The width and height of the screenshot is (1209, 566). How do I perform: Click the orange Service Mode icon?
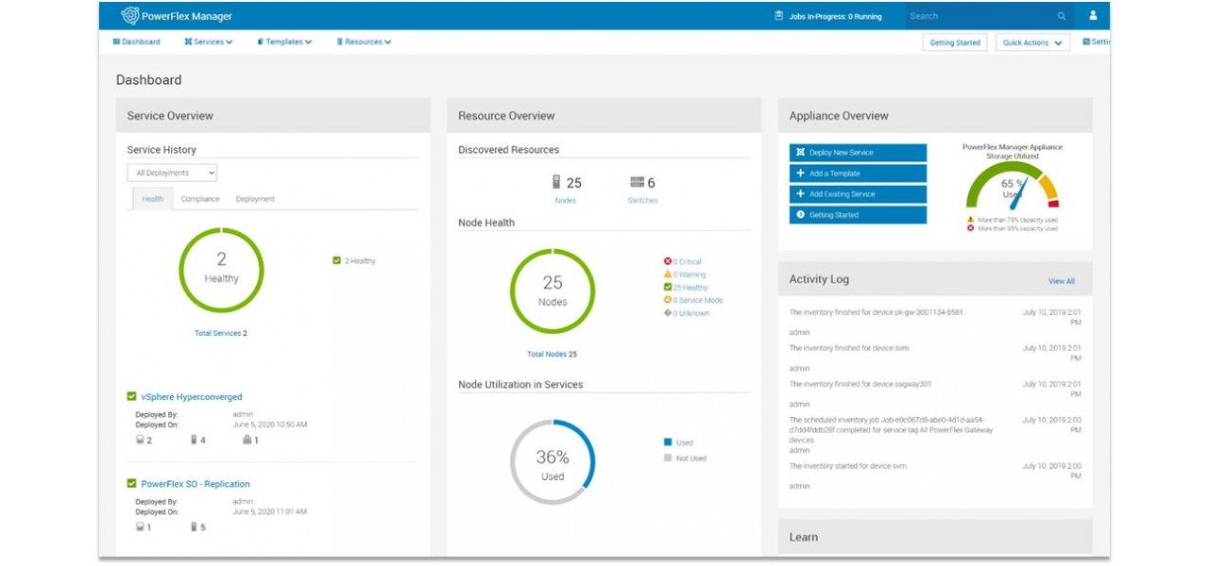[668, 300]
